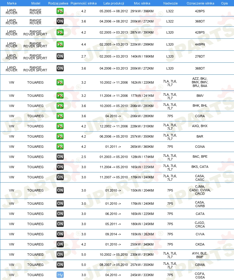Select the 12.2002 -> 11.2006 date cell

(x=114, y=126)
